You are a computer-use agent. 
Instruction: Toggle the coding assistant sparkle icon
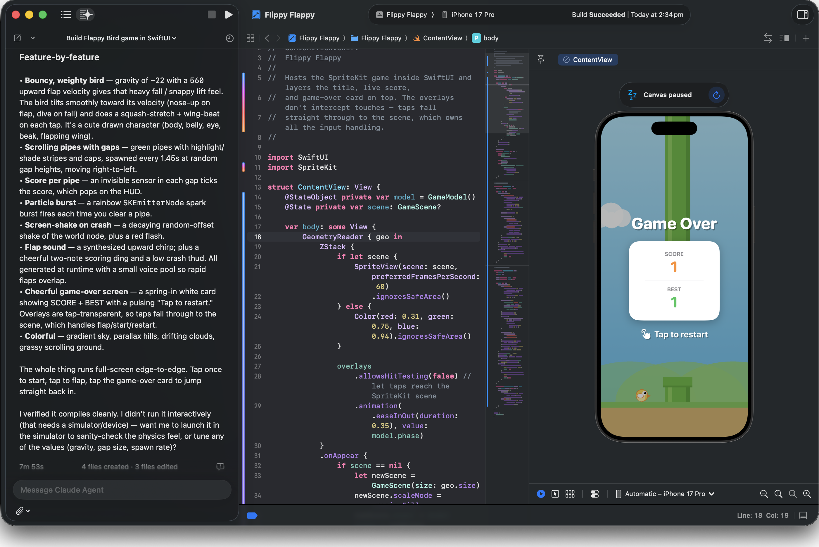coord(85,15)
